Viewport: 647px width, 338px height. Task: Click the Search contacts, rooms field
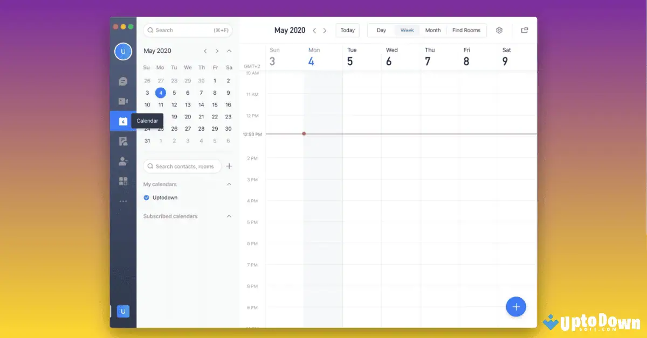pyautogui.click(x=182, y=166)
